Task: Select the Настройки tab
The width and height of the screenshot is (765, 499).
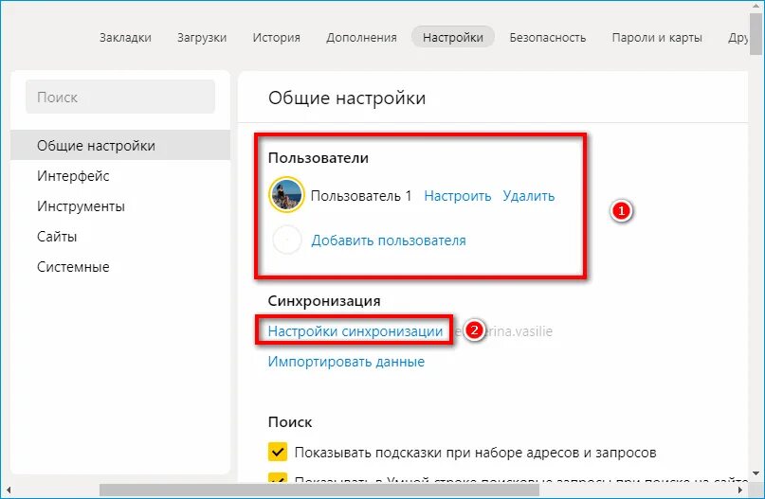Action: point(453,37)
